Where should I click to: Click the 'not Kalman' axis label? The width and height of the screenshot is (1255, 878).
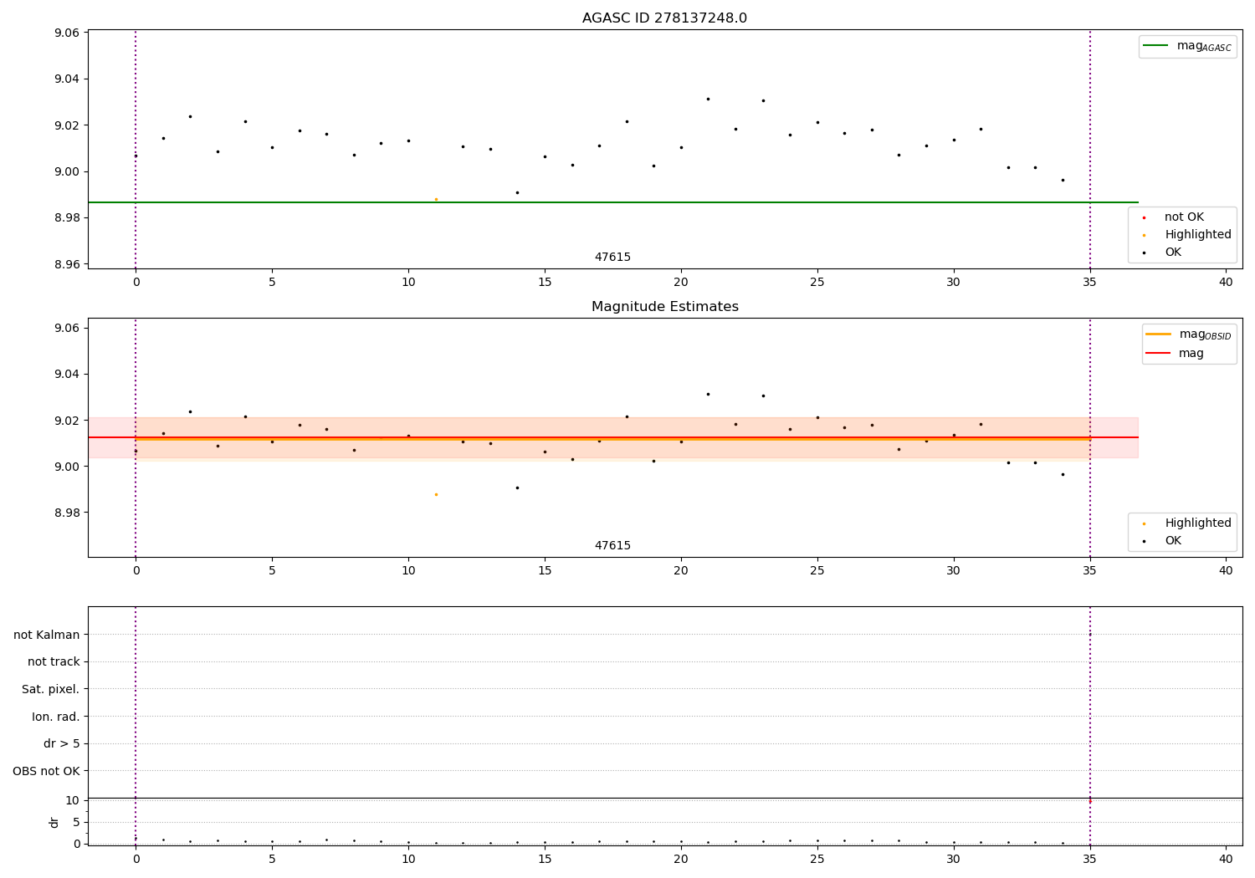tap(47, 635)
